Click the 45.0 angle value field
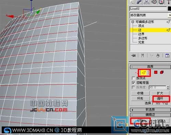Screen dimensions: 171x135 tap(158, 87)
